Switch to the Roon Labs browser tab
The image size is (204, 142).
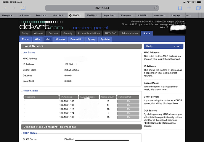41,15
